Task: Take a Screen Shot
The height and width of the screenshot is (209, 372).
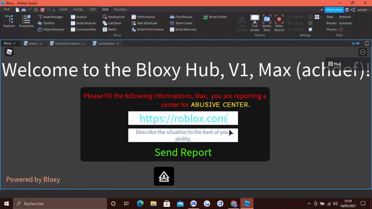Action: click(267, 23)
